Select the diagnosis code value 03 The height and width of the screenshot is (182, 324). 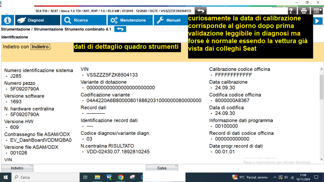click(89, 139)
